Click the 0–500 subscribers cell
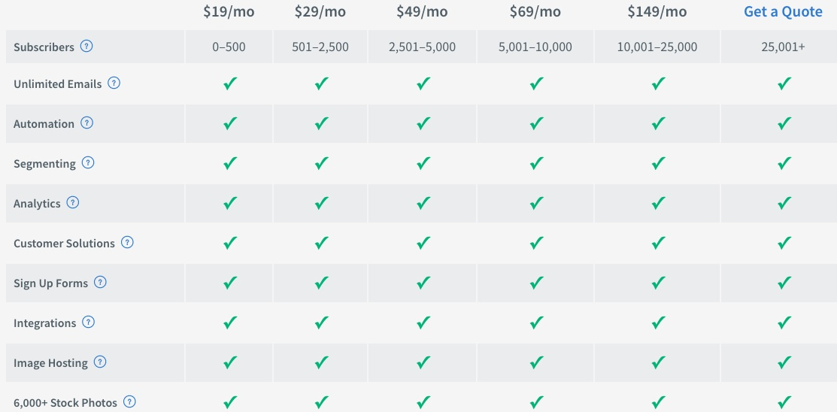The image size is (837, 412). tap(229, 47)
